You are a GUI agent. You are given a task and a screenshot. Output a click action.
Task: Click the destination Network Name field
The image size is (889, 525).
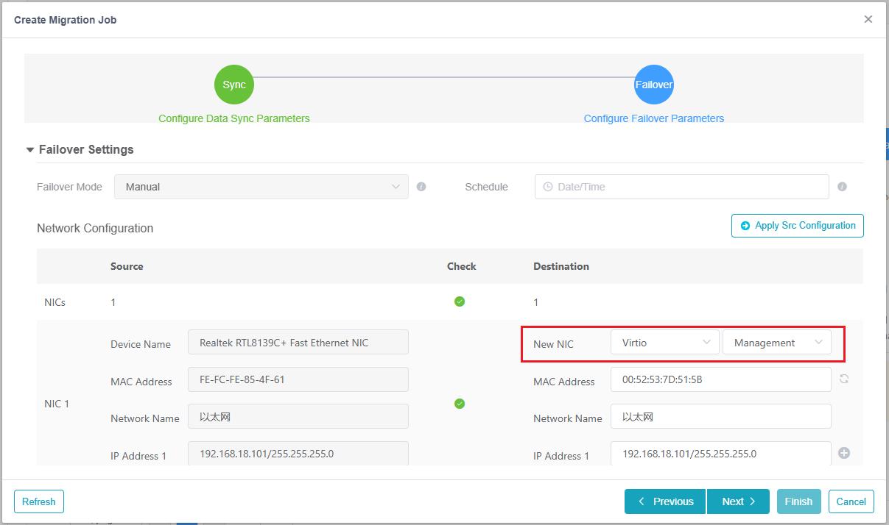pos(721,416)
